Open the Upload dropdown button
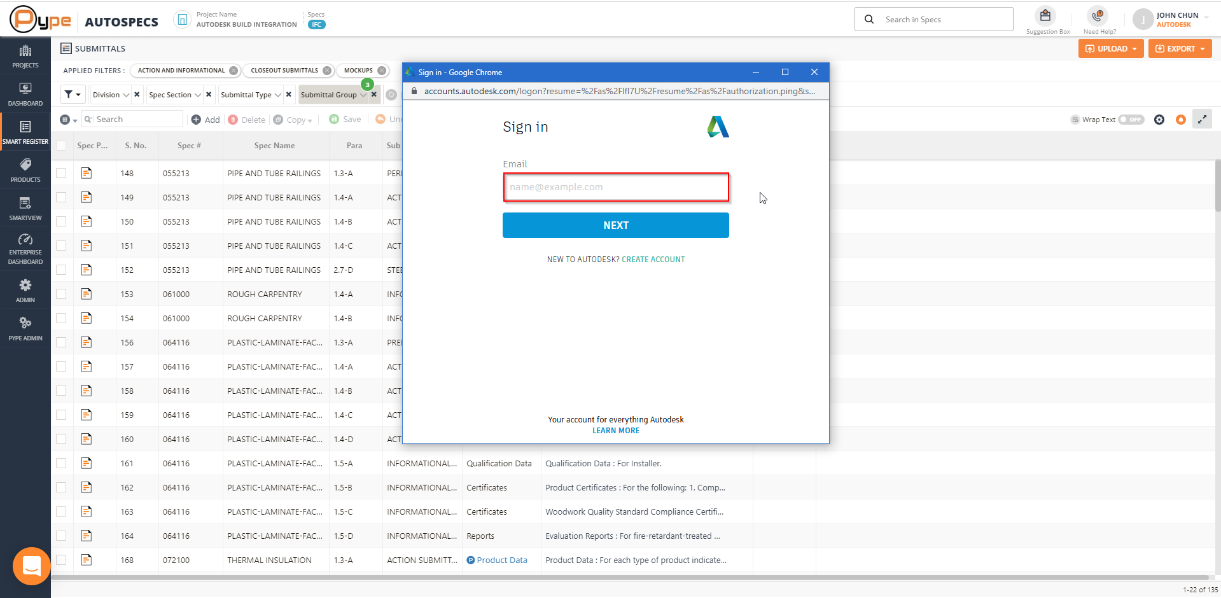 click(x=1111, y=48)
